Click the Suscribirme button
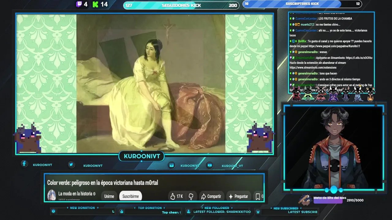This screenshot has height=220, width=392. click(x=130, y=196)
